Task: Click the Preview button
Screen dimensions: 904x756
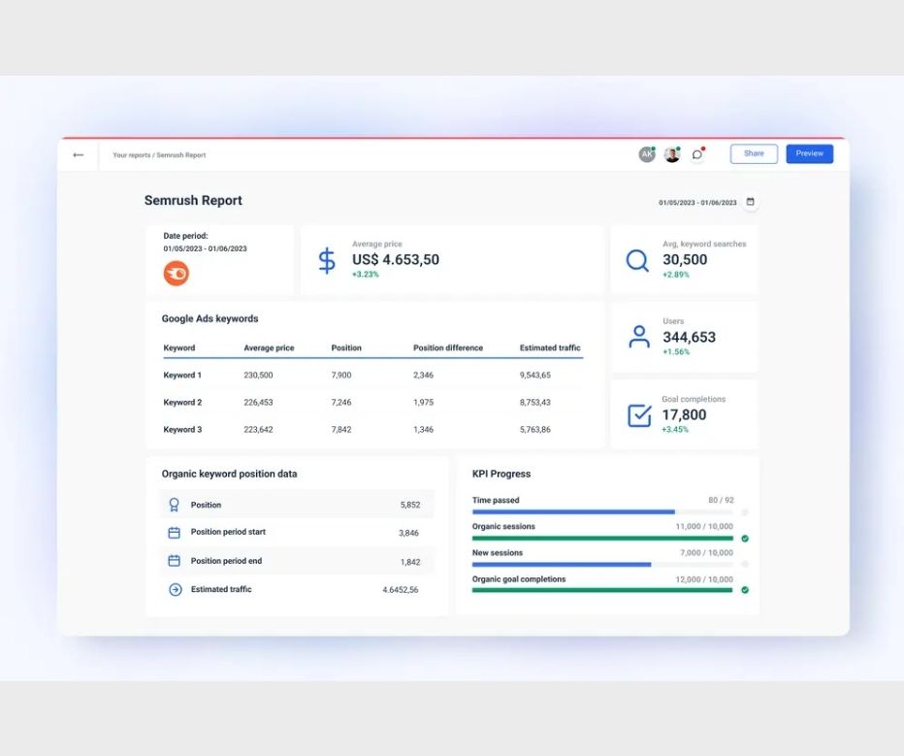Action: 809,153
